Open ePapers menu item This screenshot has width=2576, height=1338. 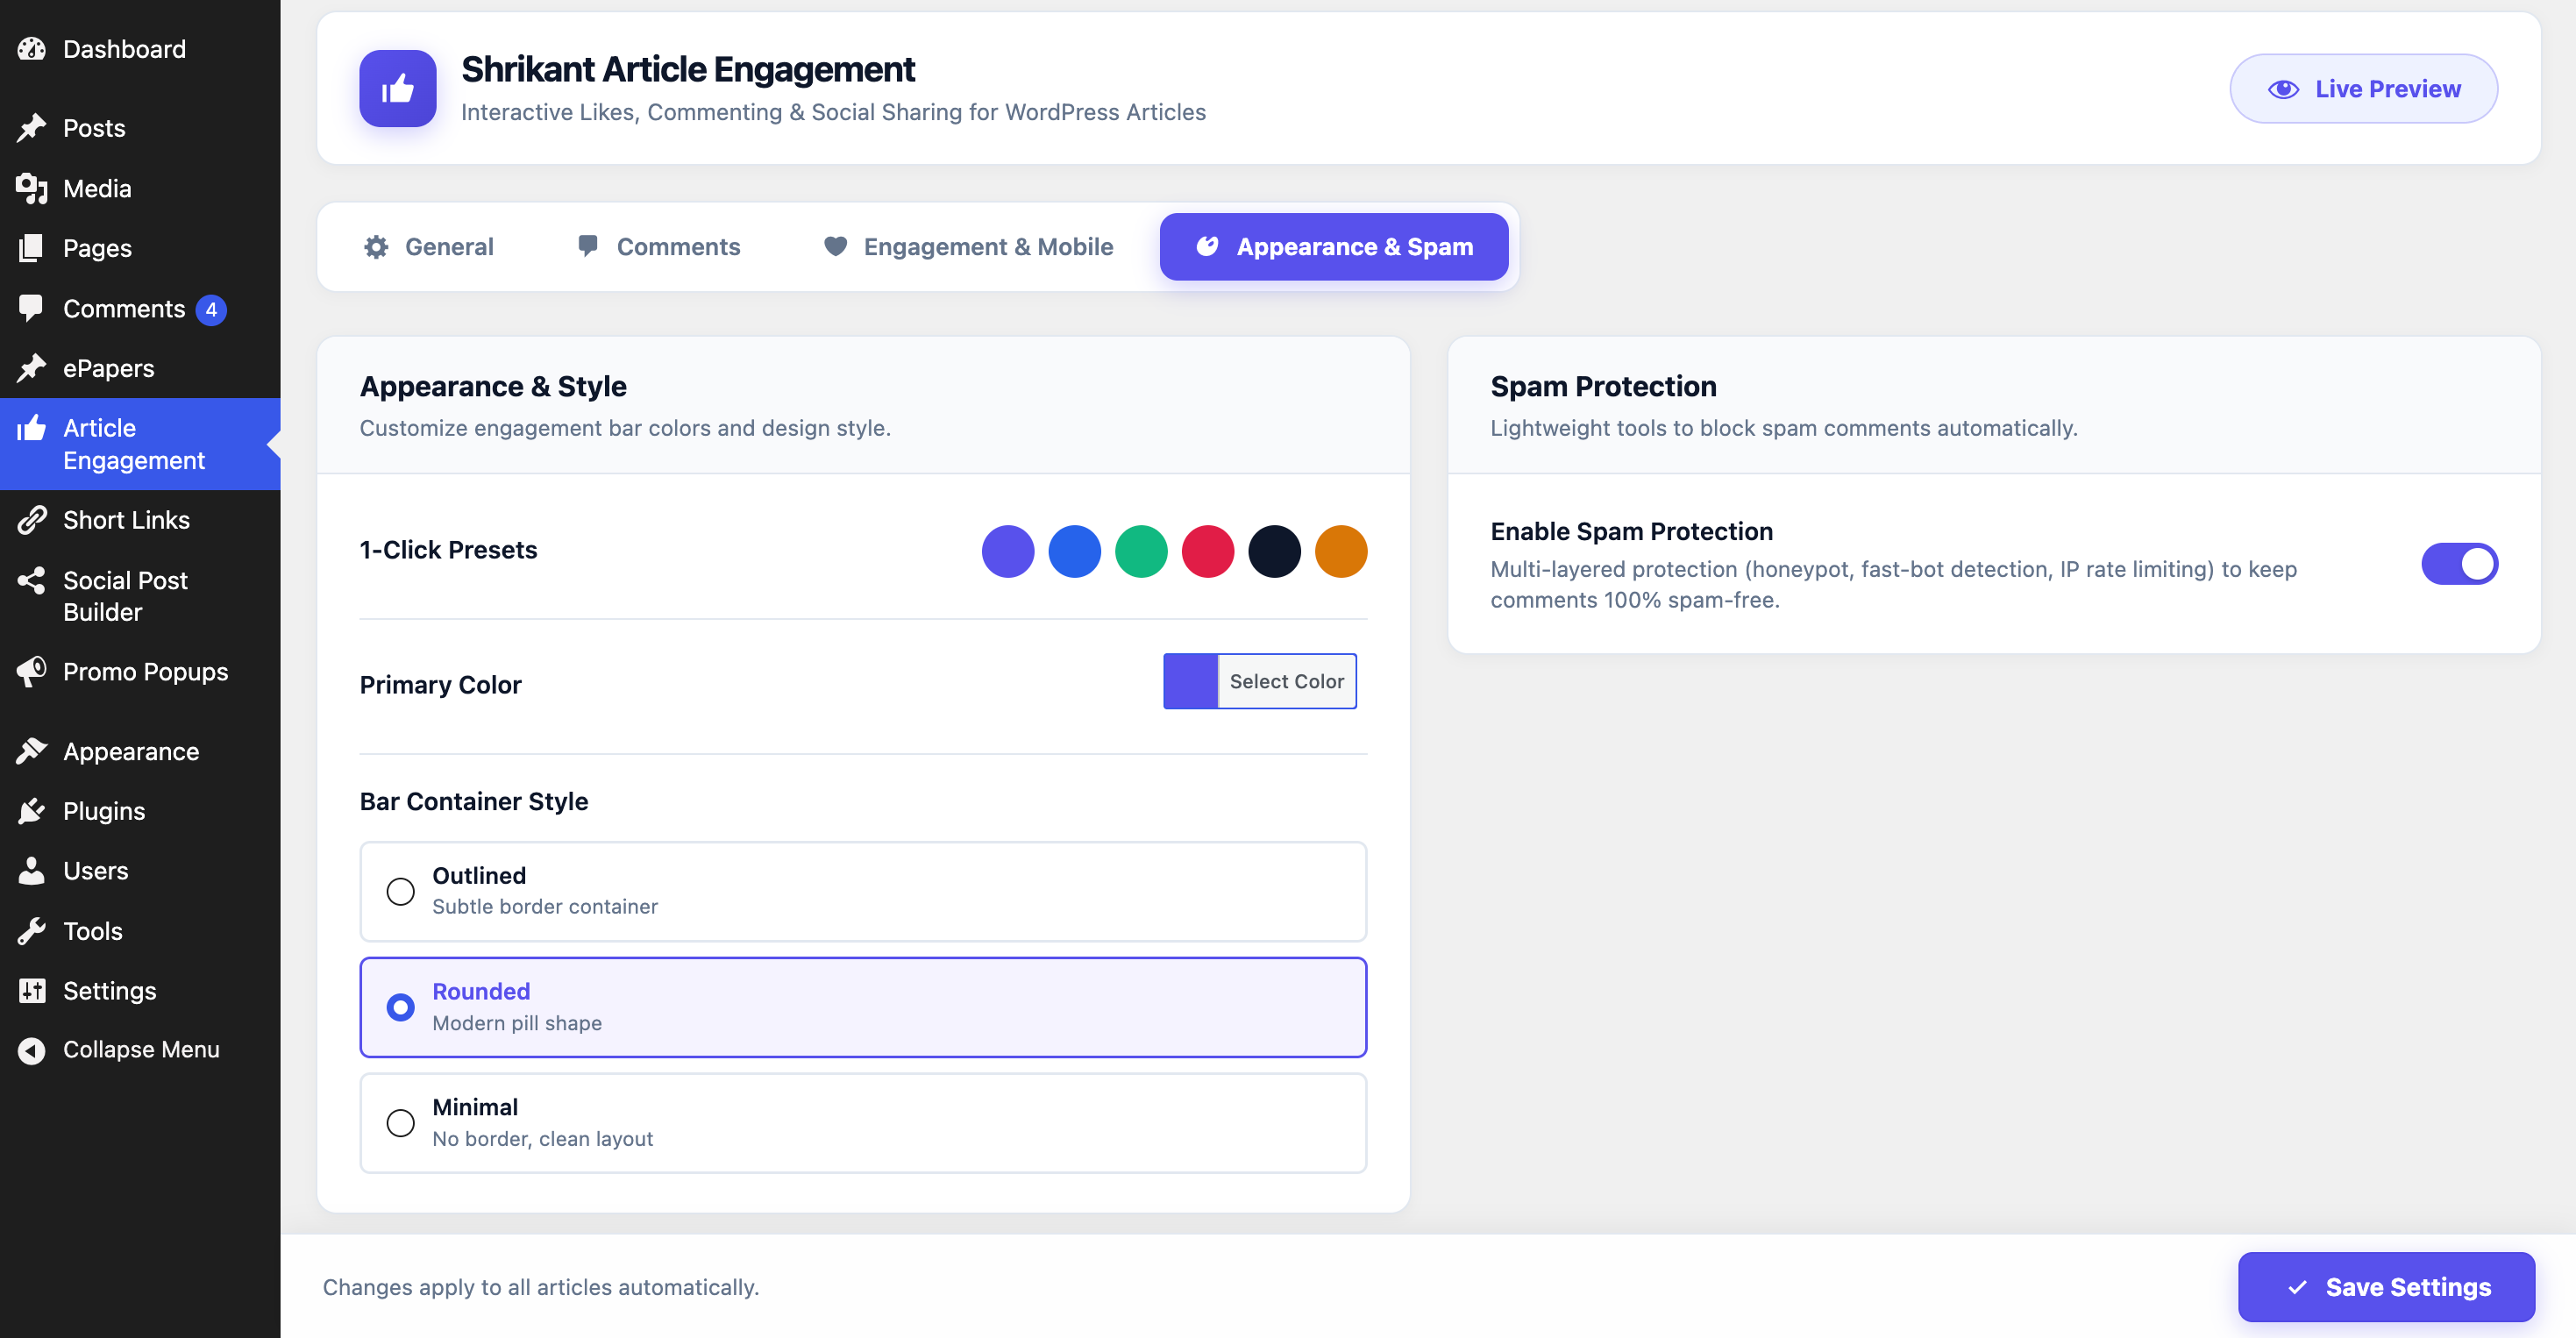point(140,368)
